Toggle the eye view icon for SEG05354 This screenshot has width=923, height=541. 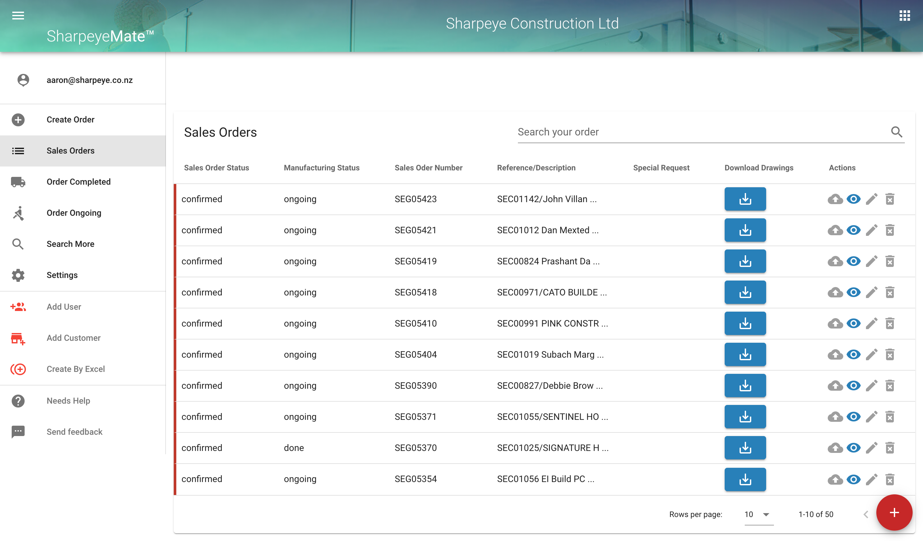coord(853,479)
